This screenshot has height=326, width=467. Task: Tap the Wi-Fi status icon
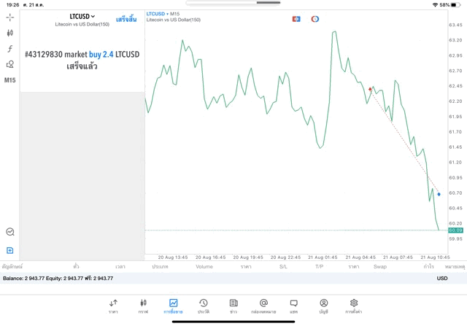[x=435, y=5]
